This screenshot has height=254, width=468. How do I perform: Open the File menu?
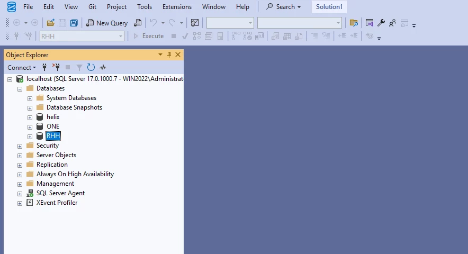click(28, 7)
